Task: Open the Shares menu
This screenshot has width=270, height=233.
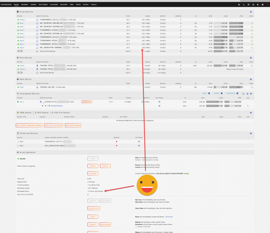Action: point(25,5)
